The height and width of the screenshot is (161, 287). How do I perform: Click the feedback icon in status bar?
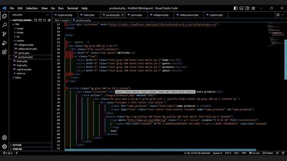tap(278, 153)
